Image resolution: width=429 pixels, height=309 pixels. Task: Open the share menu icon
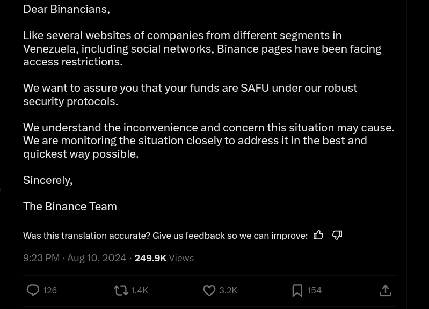point(385,290)
